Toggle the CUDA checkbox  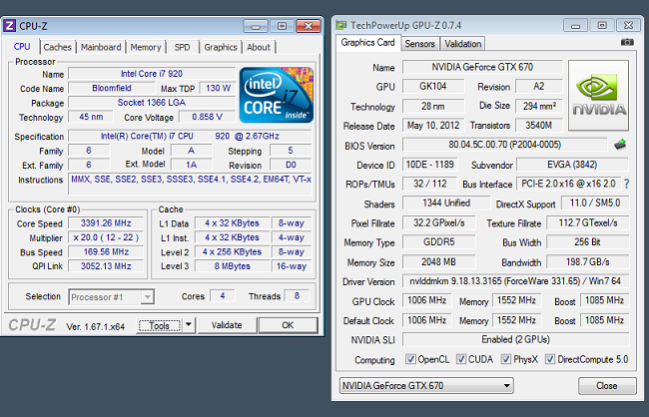(x=461, y=359)
